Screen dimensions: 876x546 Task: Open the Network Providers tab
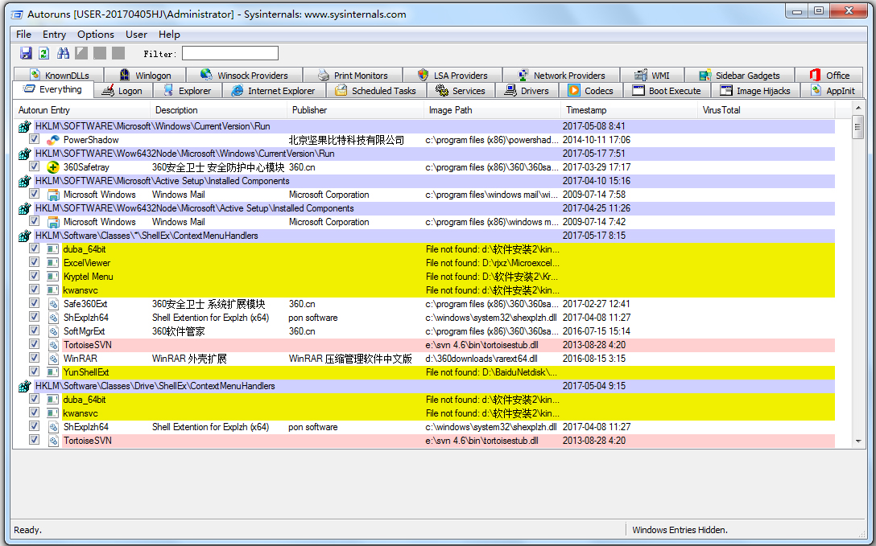click(x=561, y=75)
